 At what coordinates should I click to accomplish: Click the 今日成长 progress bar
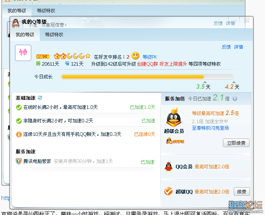click(147, 77)
